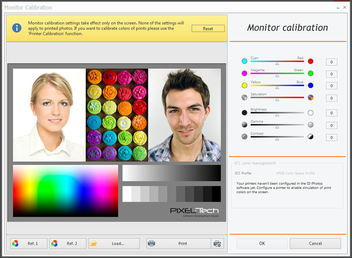Click the blue info icon in banner
Image resolution: width=352 pixels, height=258 pixels.
click(x=17, y=28)
